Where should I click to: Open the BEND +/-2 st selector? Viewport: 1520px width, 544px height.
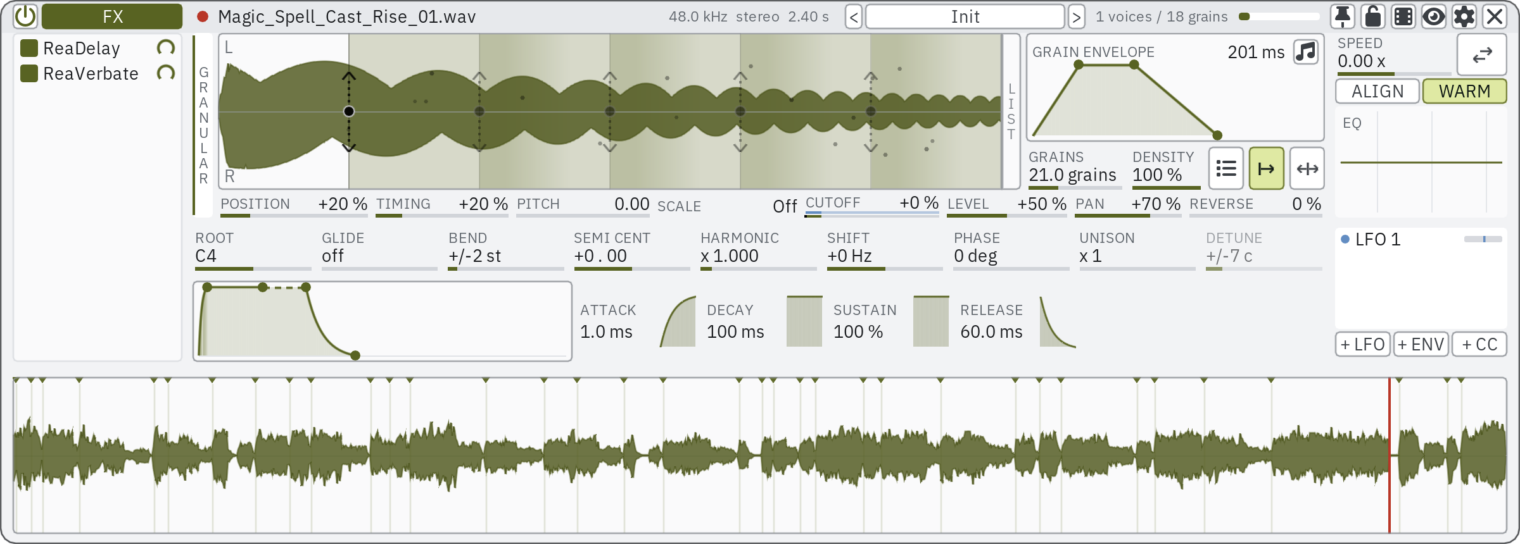tap(506, 250)
